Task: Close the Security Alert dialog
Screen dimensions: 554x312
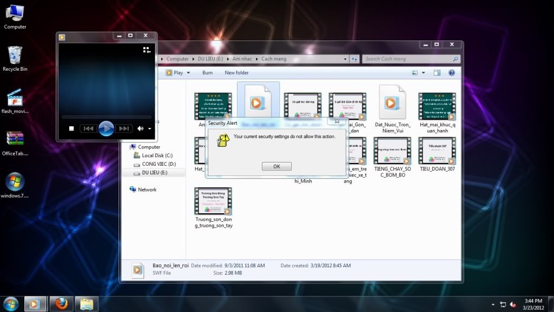Action: [x=337, y=121]
